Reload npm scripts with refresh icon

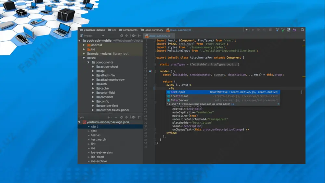[122, 117]
